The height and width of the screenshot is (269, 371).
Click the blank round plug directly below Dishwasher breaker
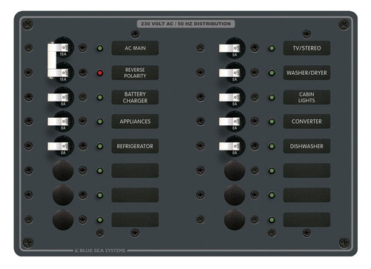pos(234,170)
